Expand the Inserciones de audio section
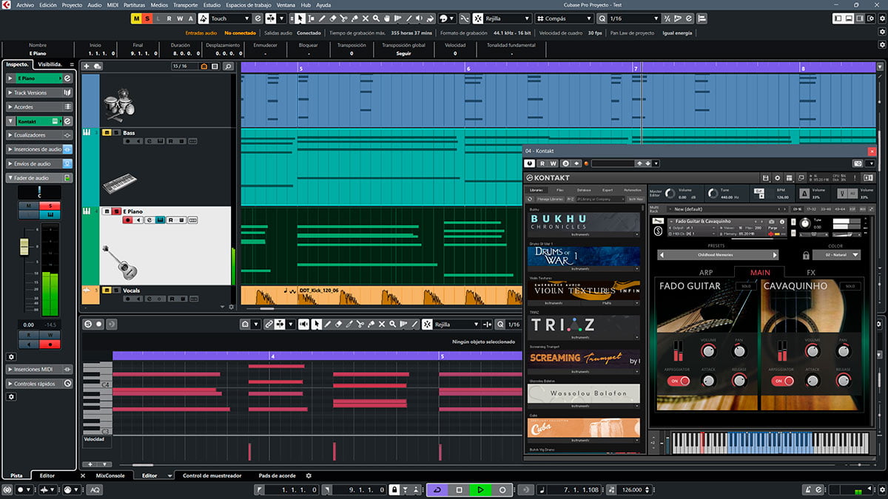The image size is (888, 499). [40, 149]
